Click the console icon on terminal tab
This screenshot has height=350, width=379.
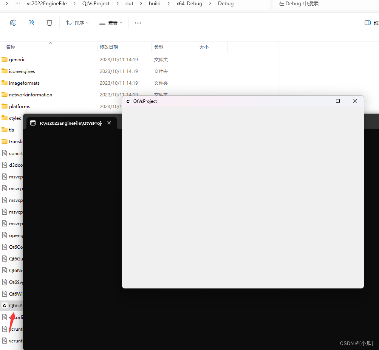pos(33,123)
